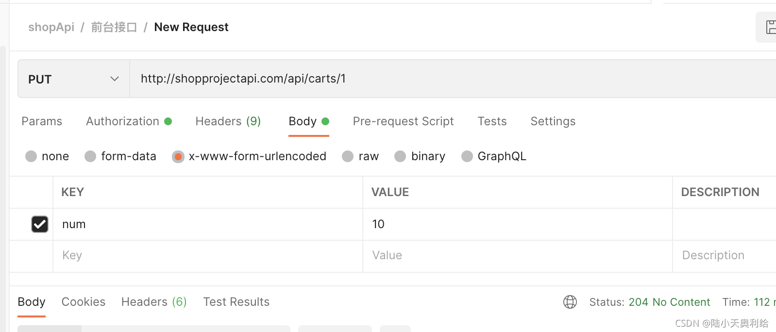
Task: Choose the form-data body option
Action: click(x=91, y=156)
